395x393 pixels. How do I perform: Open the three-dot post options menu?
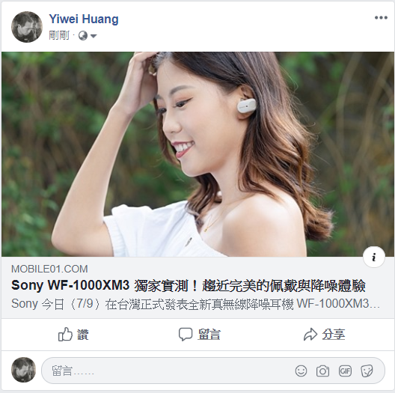pos(381,18)
